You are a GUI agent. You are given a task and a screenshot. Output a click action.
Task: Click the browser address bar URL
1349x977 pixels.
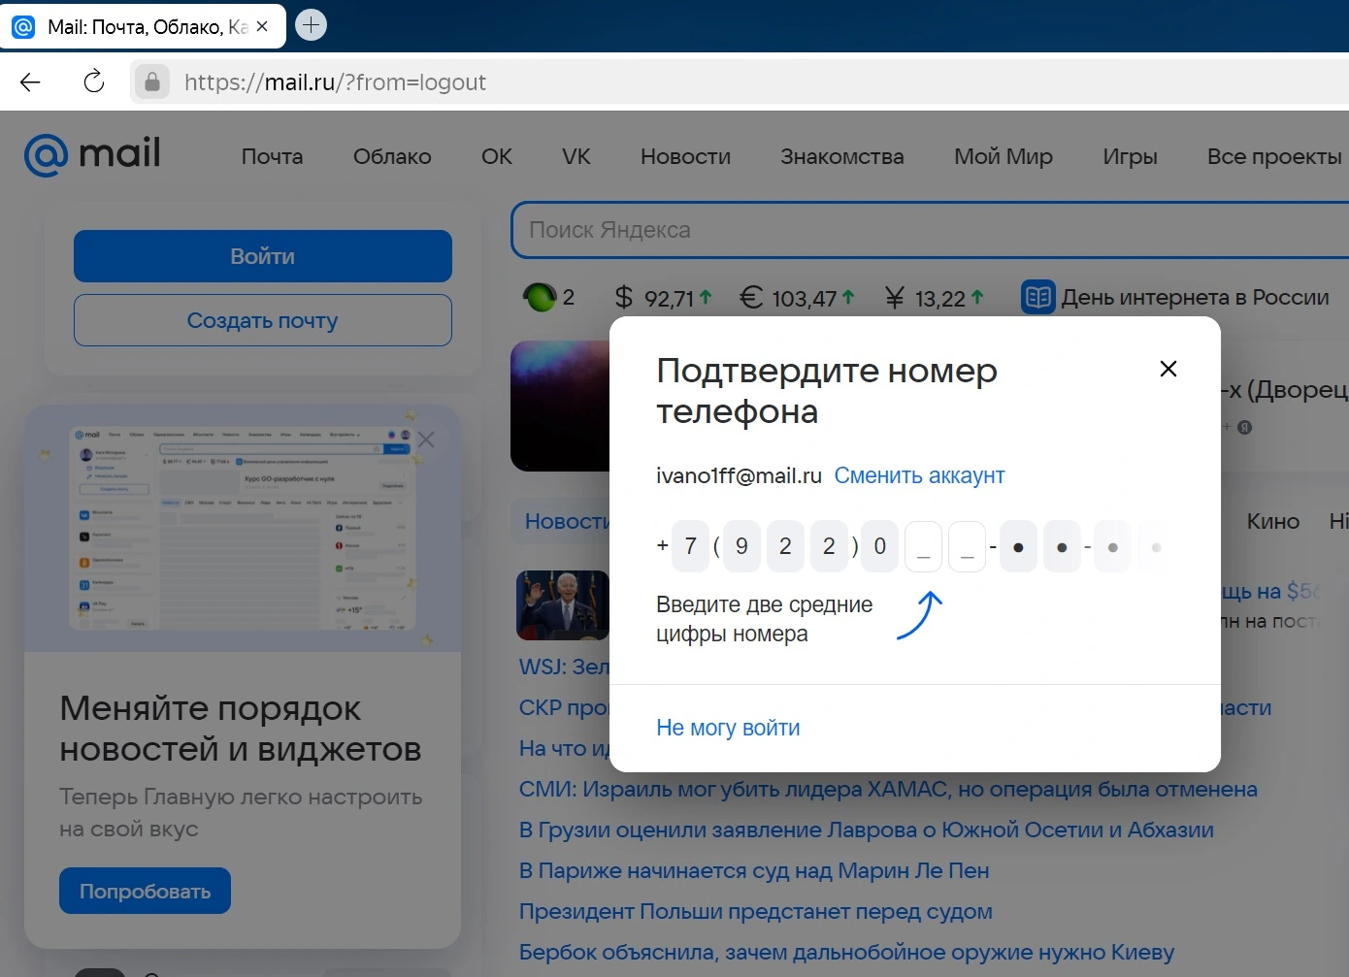tap(335, 82)
